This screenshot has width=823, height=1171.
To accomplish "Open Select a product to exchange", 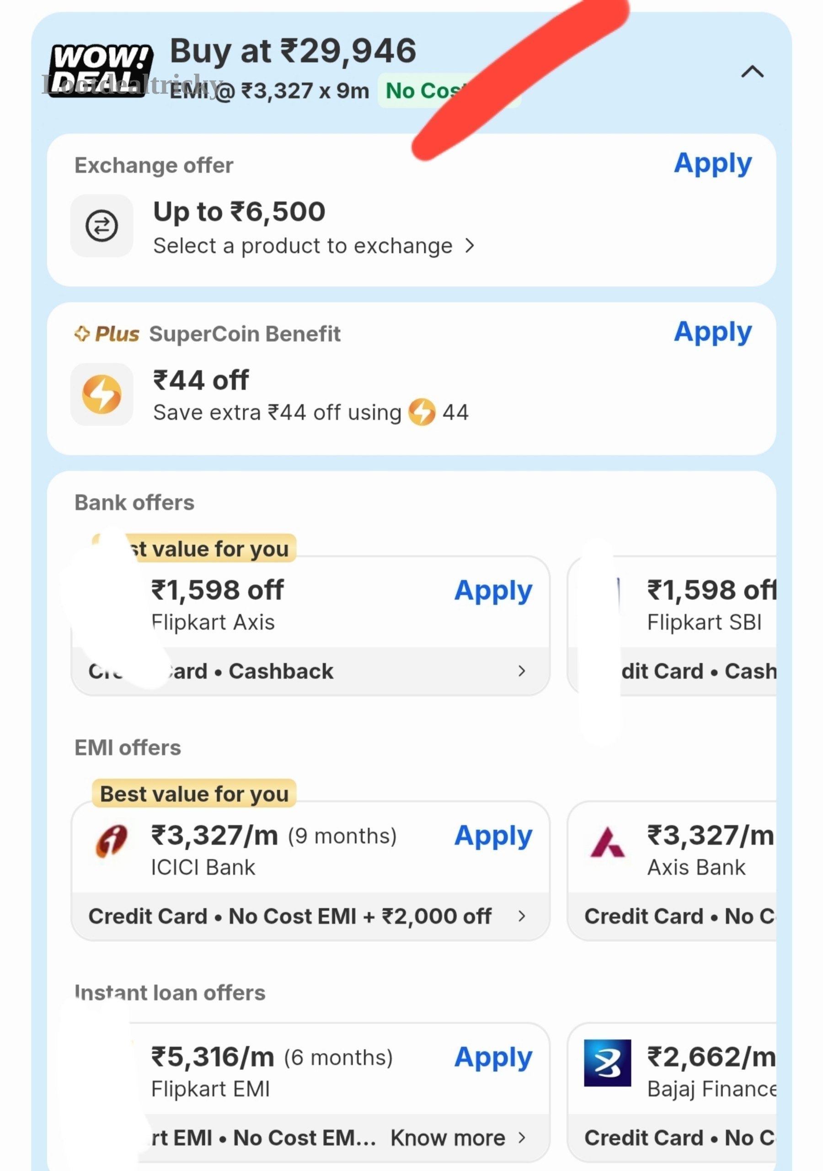I will tap(314, 246).
